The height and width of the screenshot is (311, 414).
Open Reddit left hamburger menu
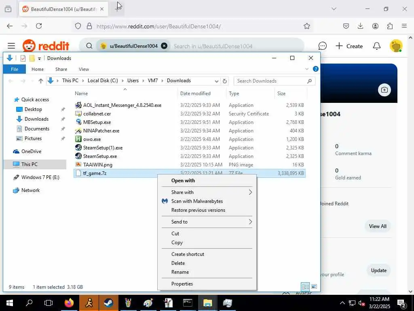coord(11,46)
